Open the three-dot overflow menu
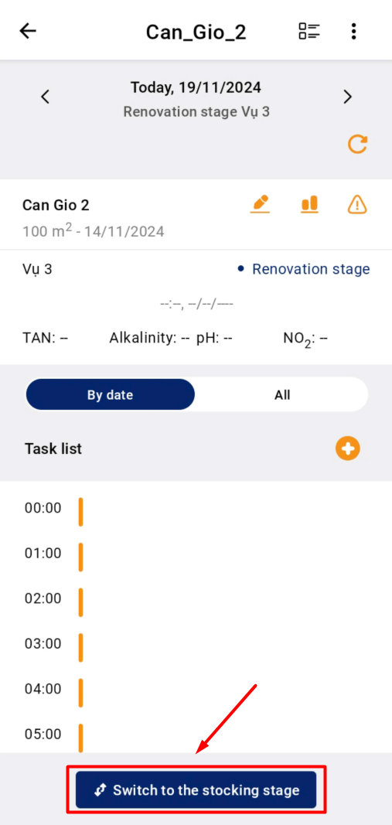The height and width of the screenshot is (825, 392). coord(353,31)
